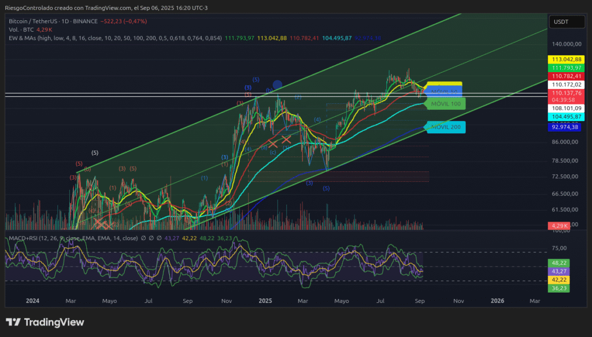This screenshot has width=592, height=337.
Task: Click the 140.000,00 price scale level
Action: 566,44
